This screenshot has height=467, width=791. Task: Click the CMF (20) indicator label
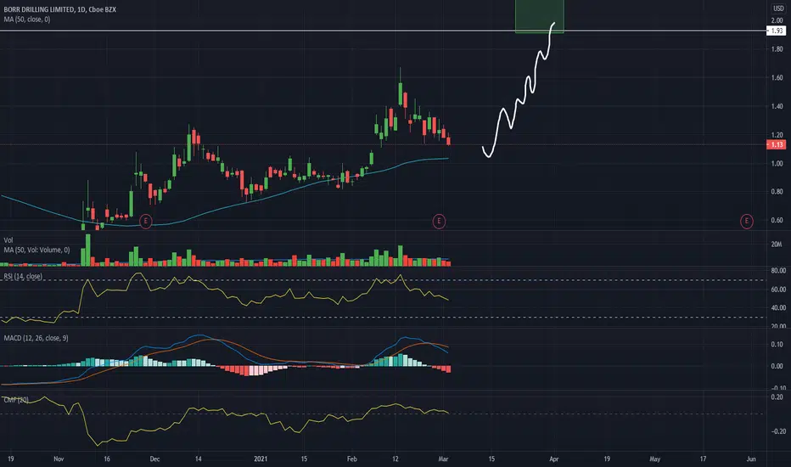point(16,400)
